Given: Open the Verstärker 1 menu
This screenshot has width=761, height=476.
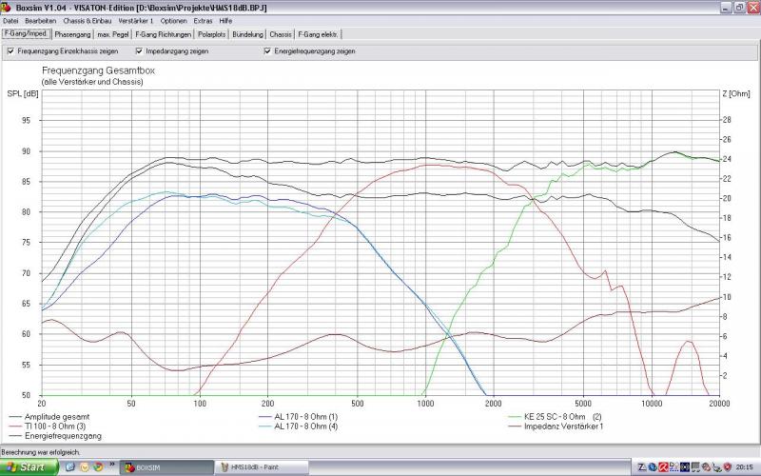Looking at the screenshot, I should (x=136, y=20).
